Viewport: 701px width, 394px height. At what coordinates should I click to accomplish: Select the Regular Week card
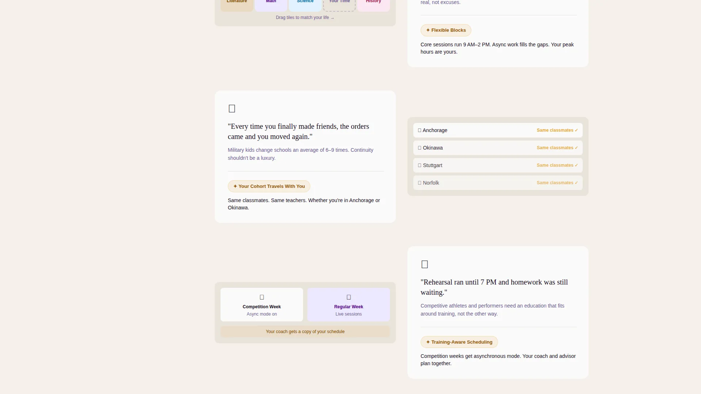349,305
